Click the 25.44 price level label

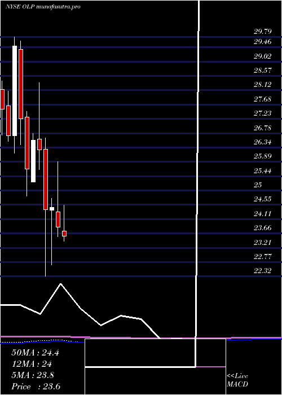tap(263, 171)
